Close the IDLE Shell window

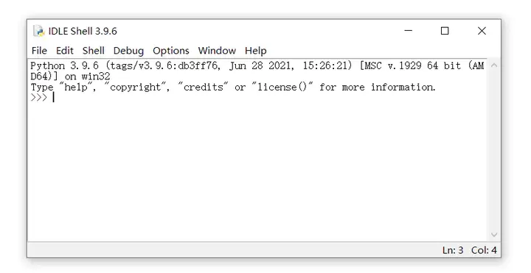482,31
